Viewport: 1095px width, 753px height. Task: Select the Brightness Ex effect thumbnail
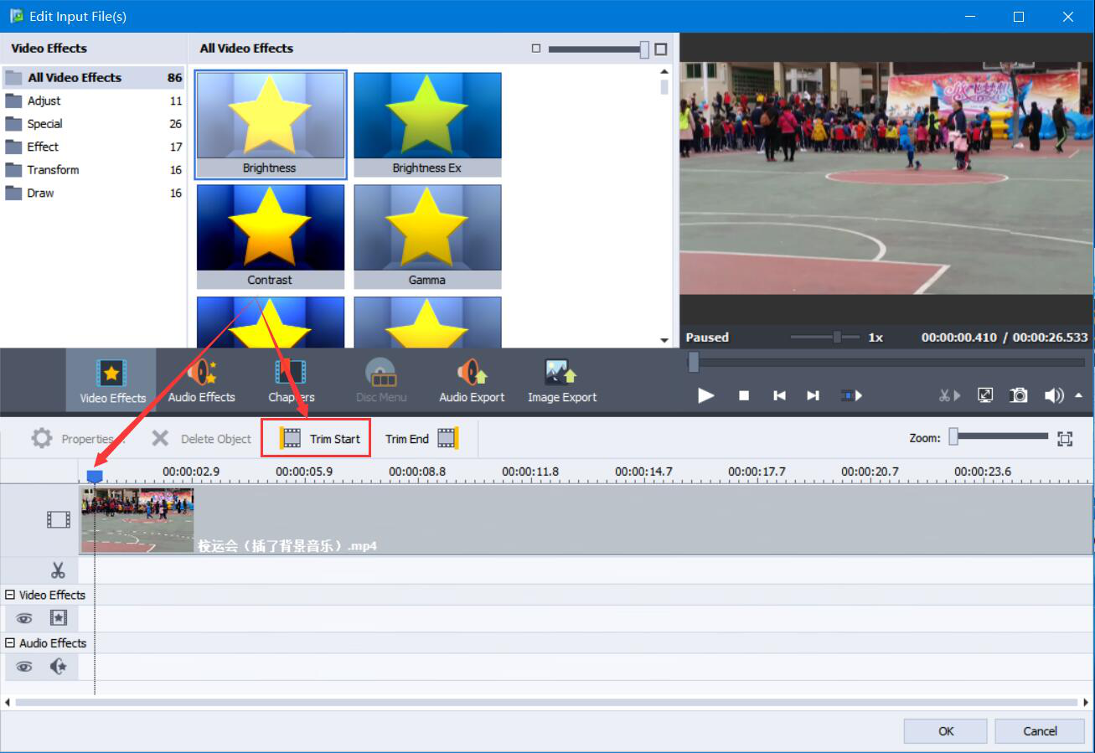point(427,124)
